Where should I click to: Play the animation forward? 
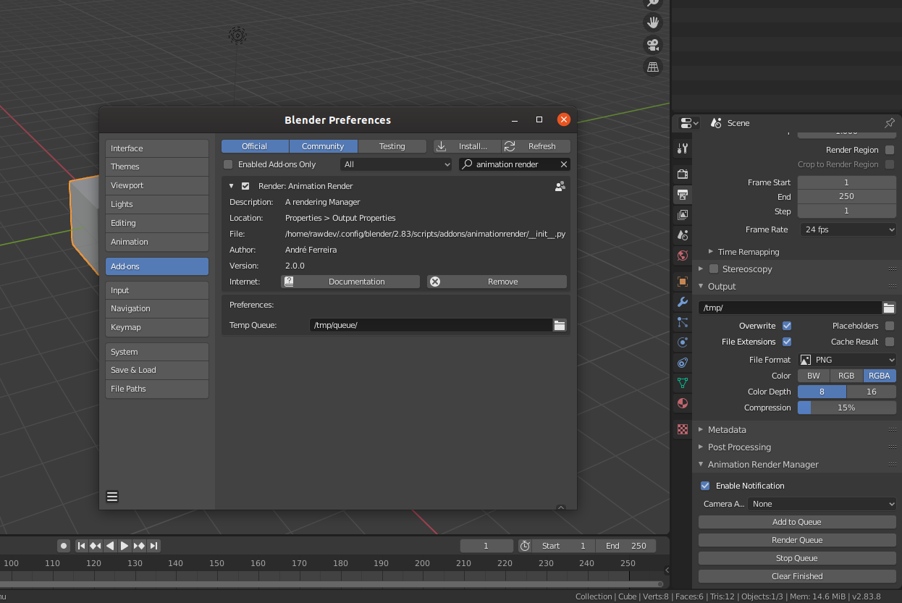click(x=124, y=546)
